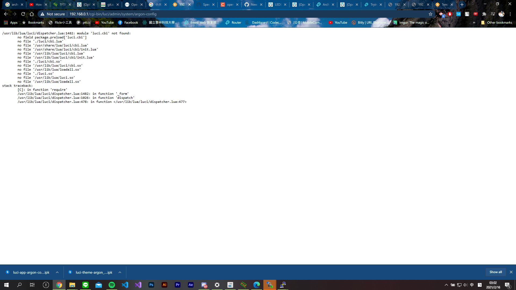
Task: Click the Not secure site info warning
Action: point(53,14)
